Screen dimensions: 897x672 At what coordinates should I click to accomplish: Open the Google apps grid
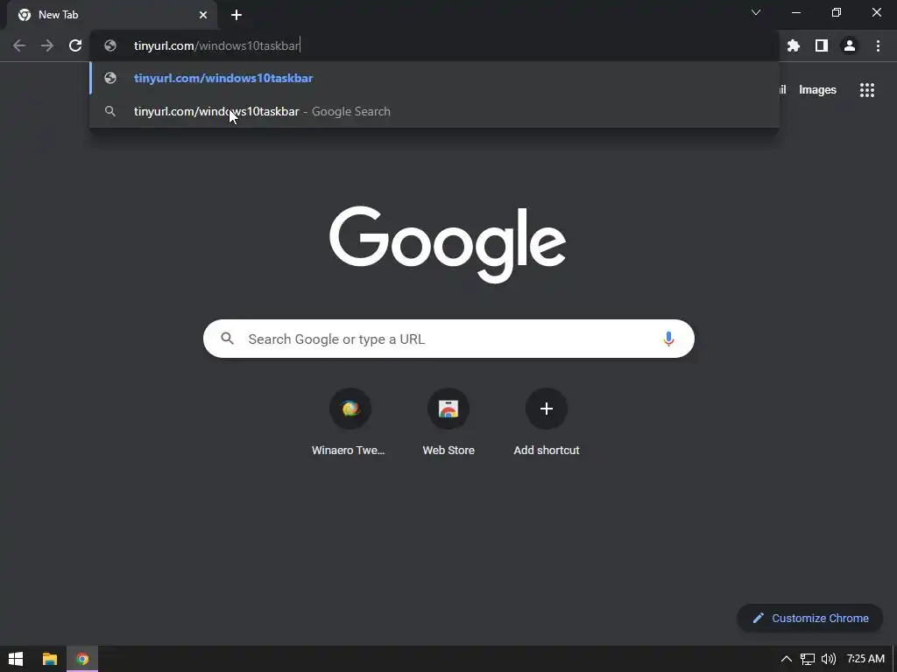[x=867, y=90]
